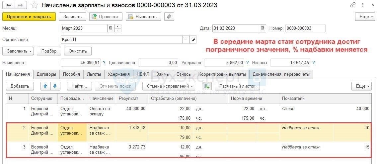Select Начисления tab
Viewport: 378px width, 164px height.
[x=18, y=74]
